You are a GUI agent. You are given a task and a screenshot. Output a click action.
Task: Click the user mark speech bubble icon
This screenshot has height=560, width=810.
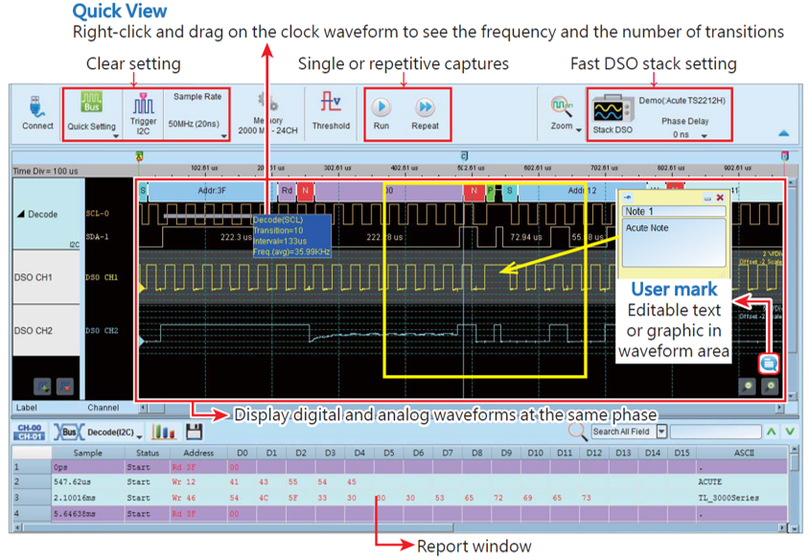(x=768, y=363)
